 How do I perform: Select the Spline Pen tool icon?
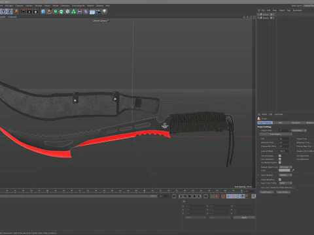49,11
